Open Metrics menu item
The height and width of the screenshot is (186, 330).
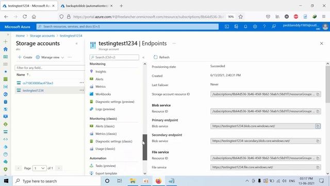tap(101, 87)
